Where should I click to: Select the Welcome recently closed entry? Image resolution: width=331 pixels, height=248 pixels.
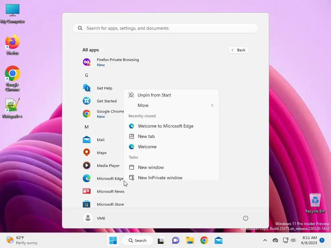point(171,147)
